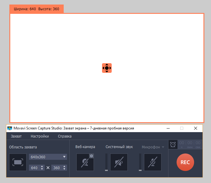Image resolution: width=211 pixels, height=183 pixels.
Task: Click the Системный звук label
Action: (x=119, y=147)
